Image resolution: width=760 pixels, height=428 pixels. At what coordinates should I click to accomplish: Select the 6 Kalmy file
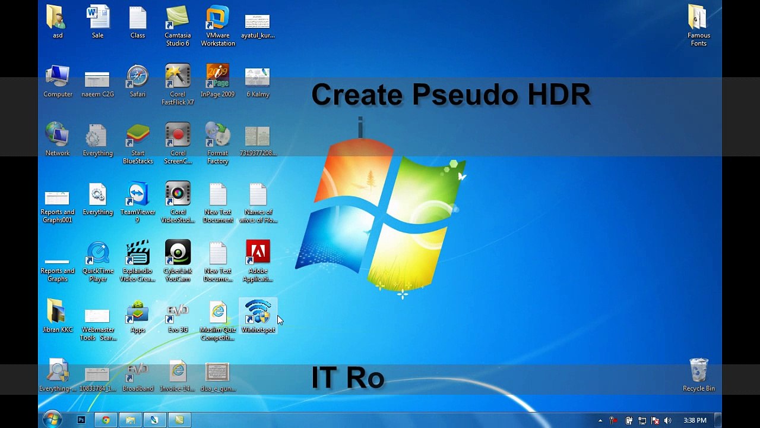[x=258, y=82]
